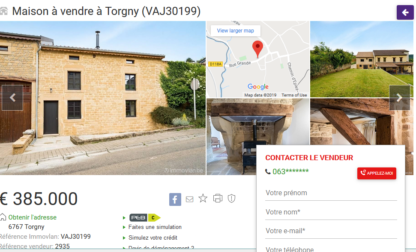This screenshot has width=416, height=252.
Task: Focus the Votre nom field
Action: [x=331, y=212]
